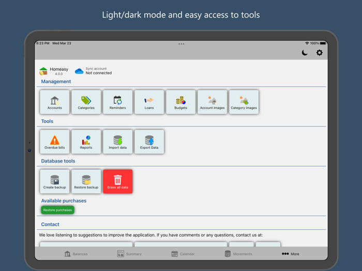Click the Contact section heading

coord(50,225)
